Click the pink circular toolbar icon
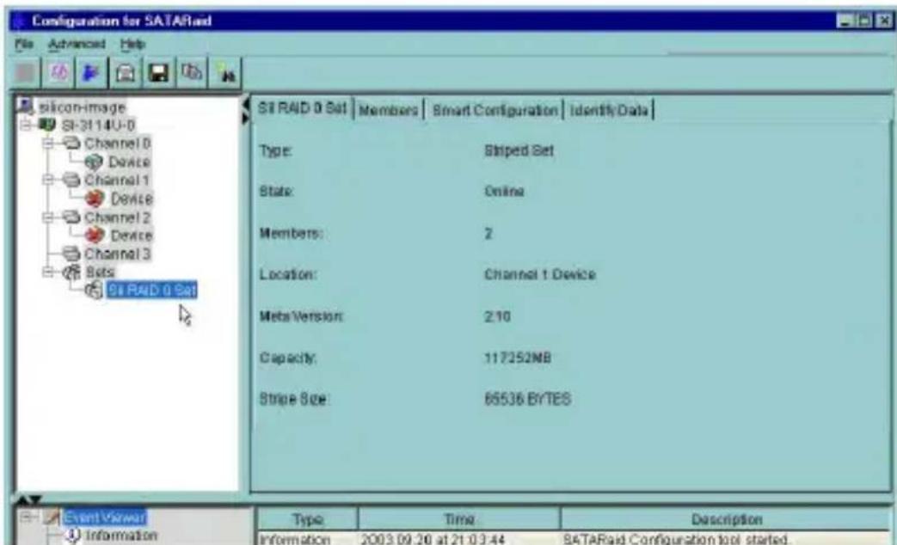 point(59,73)
